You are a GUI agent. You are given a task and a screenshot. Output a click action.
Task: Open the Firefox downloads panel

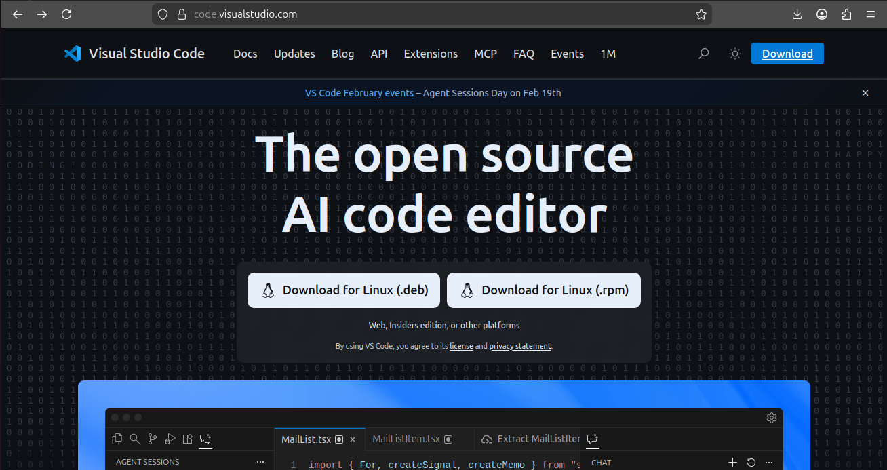(x=797, y=14)
